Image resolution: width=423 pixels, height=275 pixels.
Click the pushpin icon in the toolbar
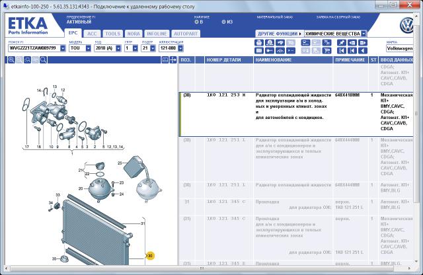pos(342,43)
